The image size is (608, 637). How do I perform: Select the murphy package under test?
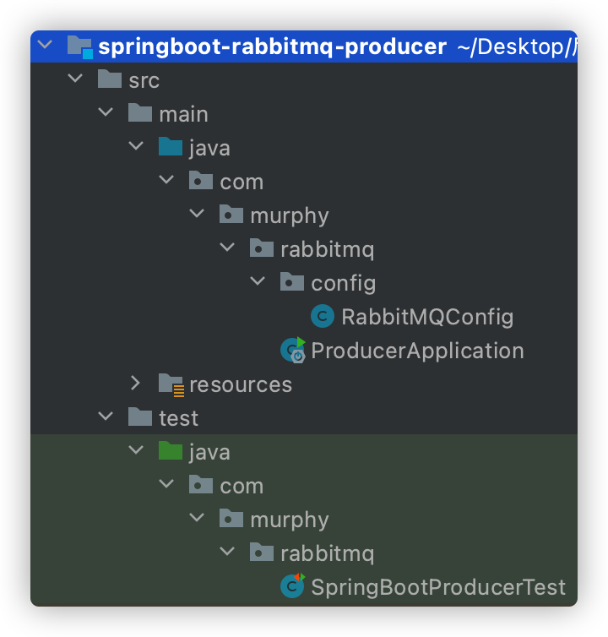pos(289,520)
